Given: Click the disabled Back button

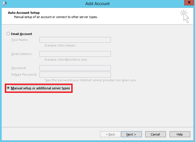Looking at the screenshot, I should pos(110,134).
